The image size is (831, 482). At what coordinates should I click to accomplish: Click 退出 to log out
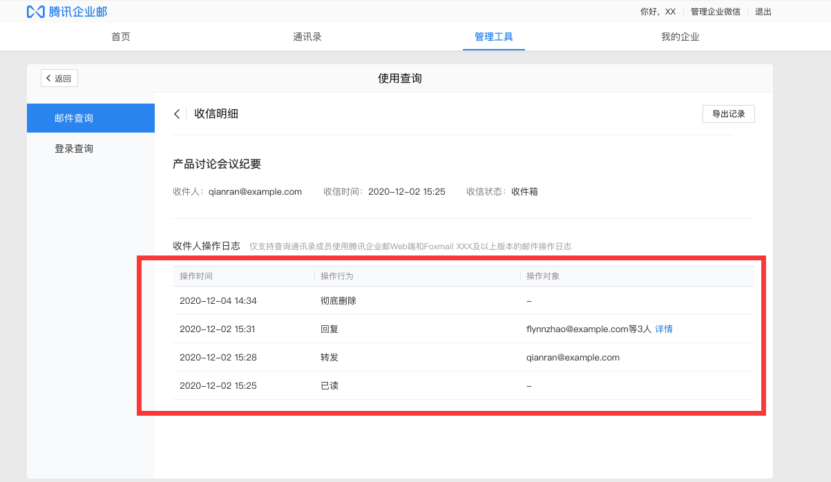[x=763, y=11]
